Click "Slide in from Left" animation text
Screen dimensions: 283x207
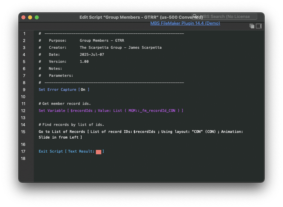58,137
